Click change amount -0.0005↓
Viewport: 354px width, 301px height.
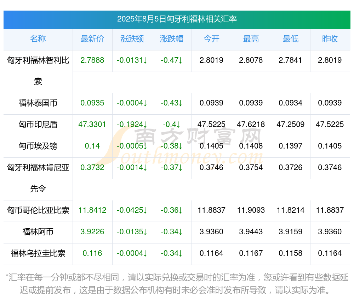click(x=132, y=146)
